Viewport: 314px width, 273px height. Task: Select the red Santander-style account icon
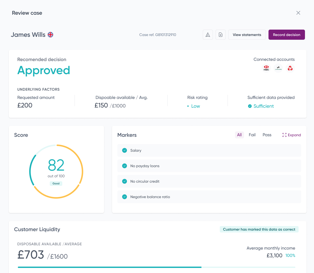[290, 68]
